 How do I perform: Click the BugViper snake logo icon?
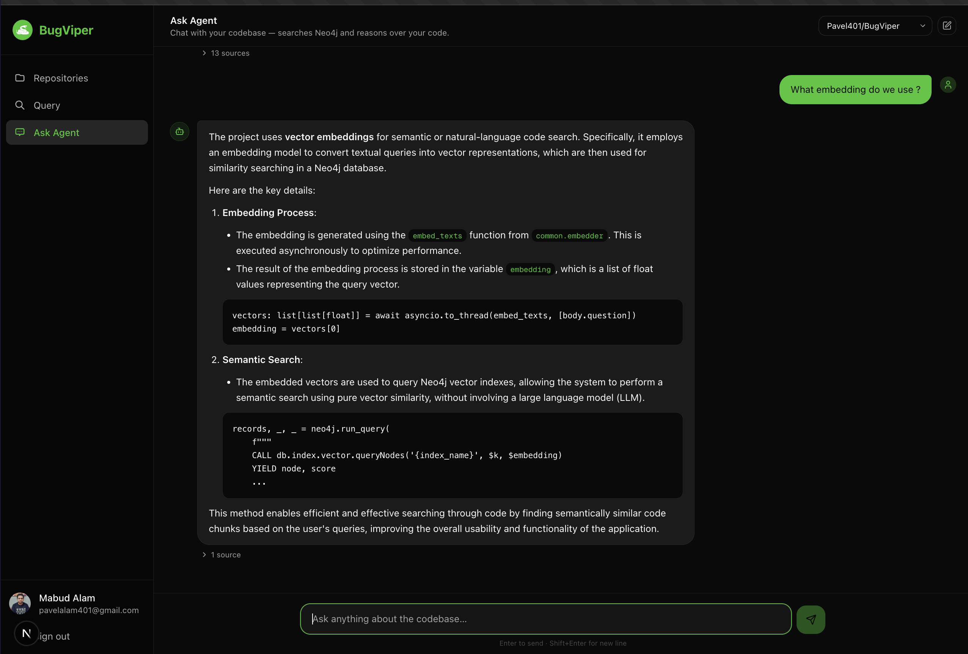pos(22,30)
